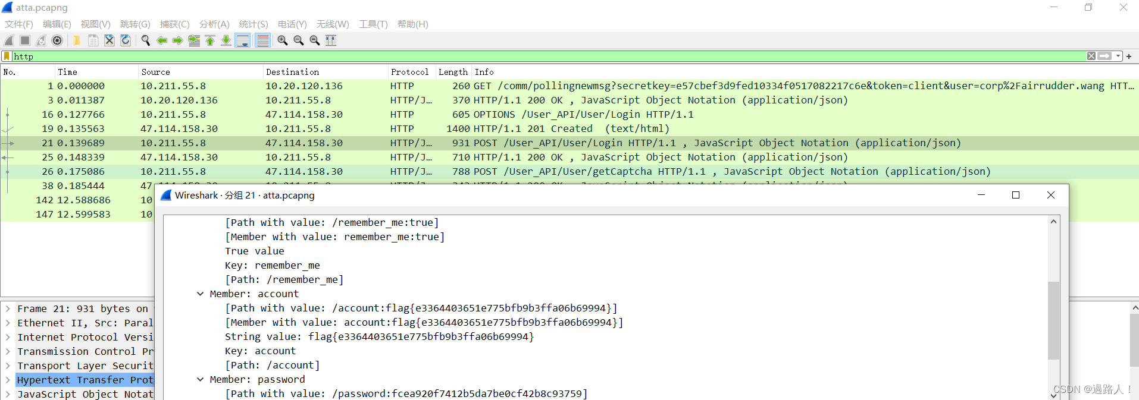This screenshot has width=1139, height=400.
Task: Select packet 16 OPTIONS Login row
Action: tap(569, 114)
